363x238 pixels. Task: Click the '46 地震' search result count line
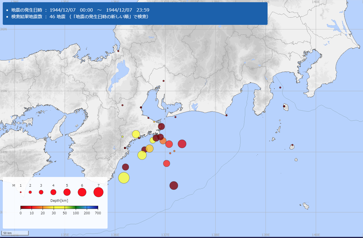pyautogui.click(x=80, y=17)
